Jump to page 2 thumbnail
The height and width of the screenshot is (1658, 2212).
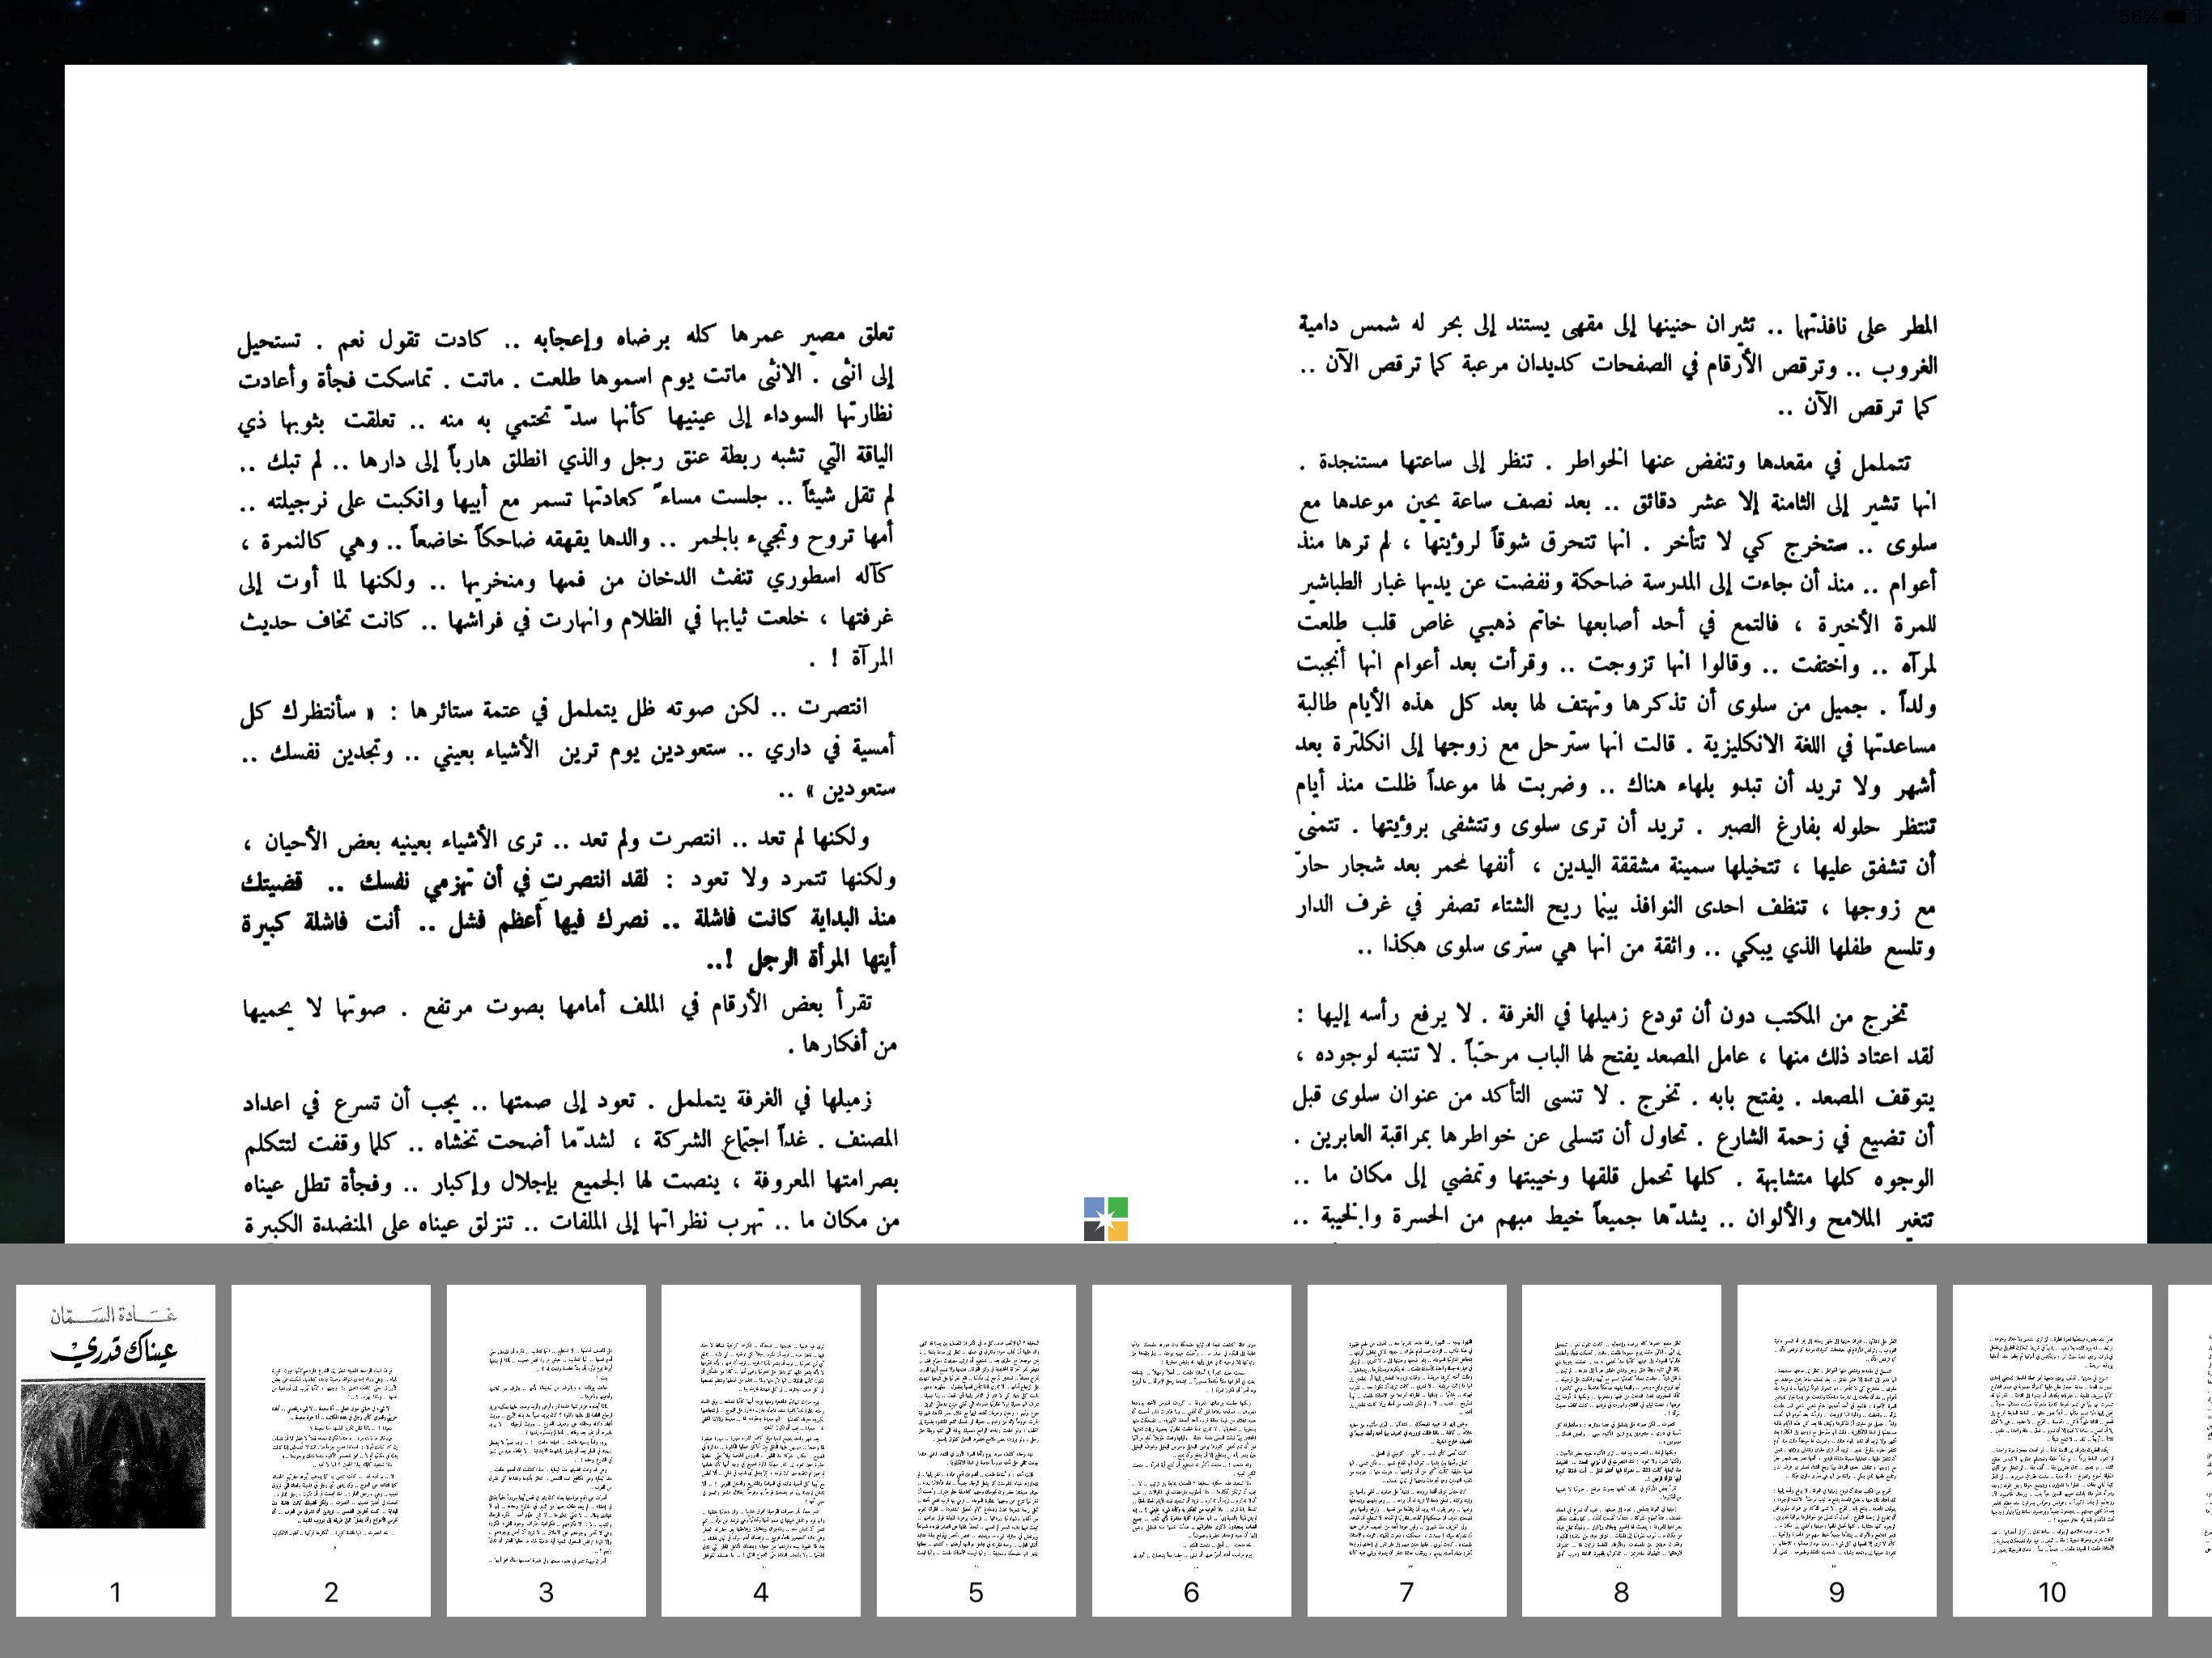tap(331, 1450)
